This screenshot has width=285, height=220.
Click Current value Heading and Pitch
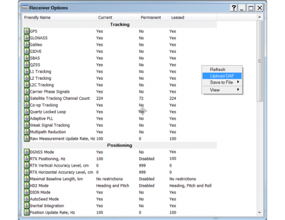[113, 185]
